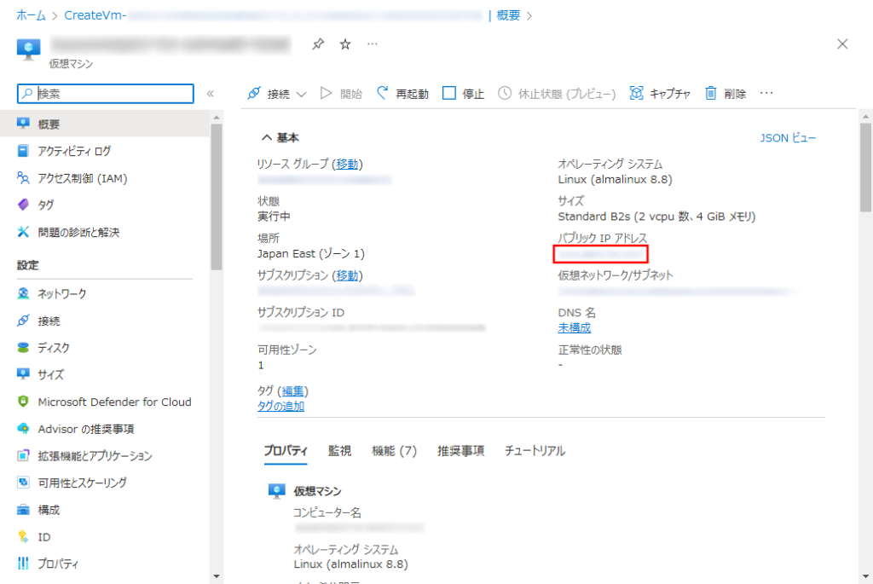The width and height of the screenshot is (873, 584).
Task: Click the sidebar scrollbar up arrow
Action: (x=217, y=118)
